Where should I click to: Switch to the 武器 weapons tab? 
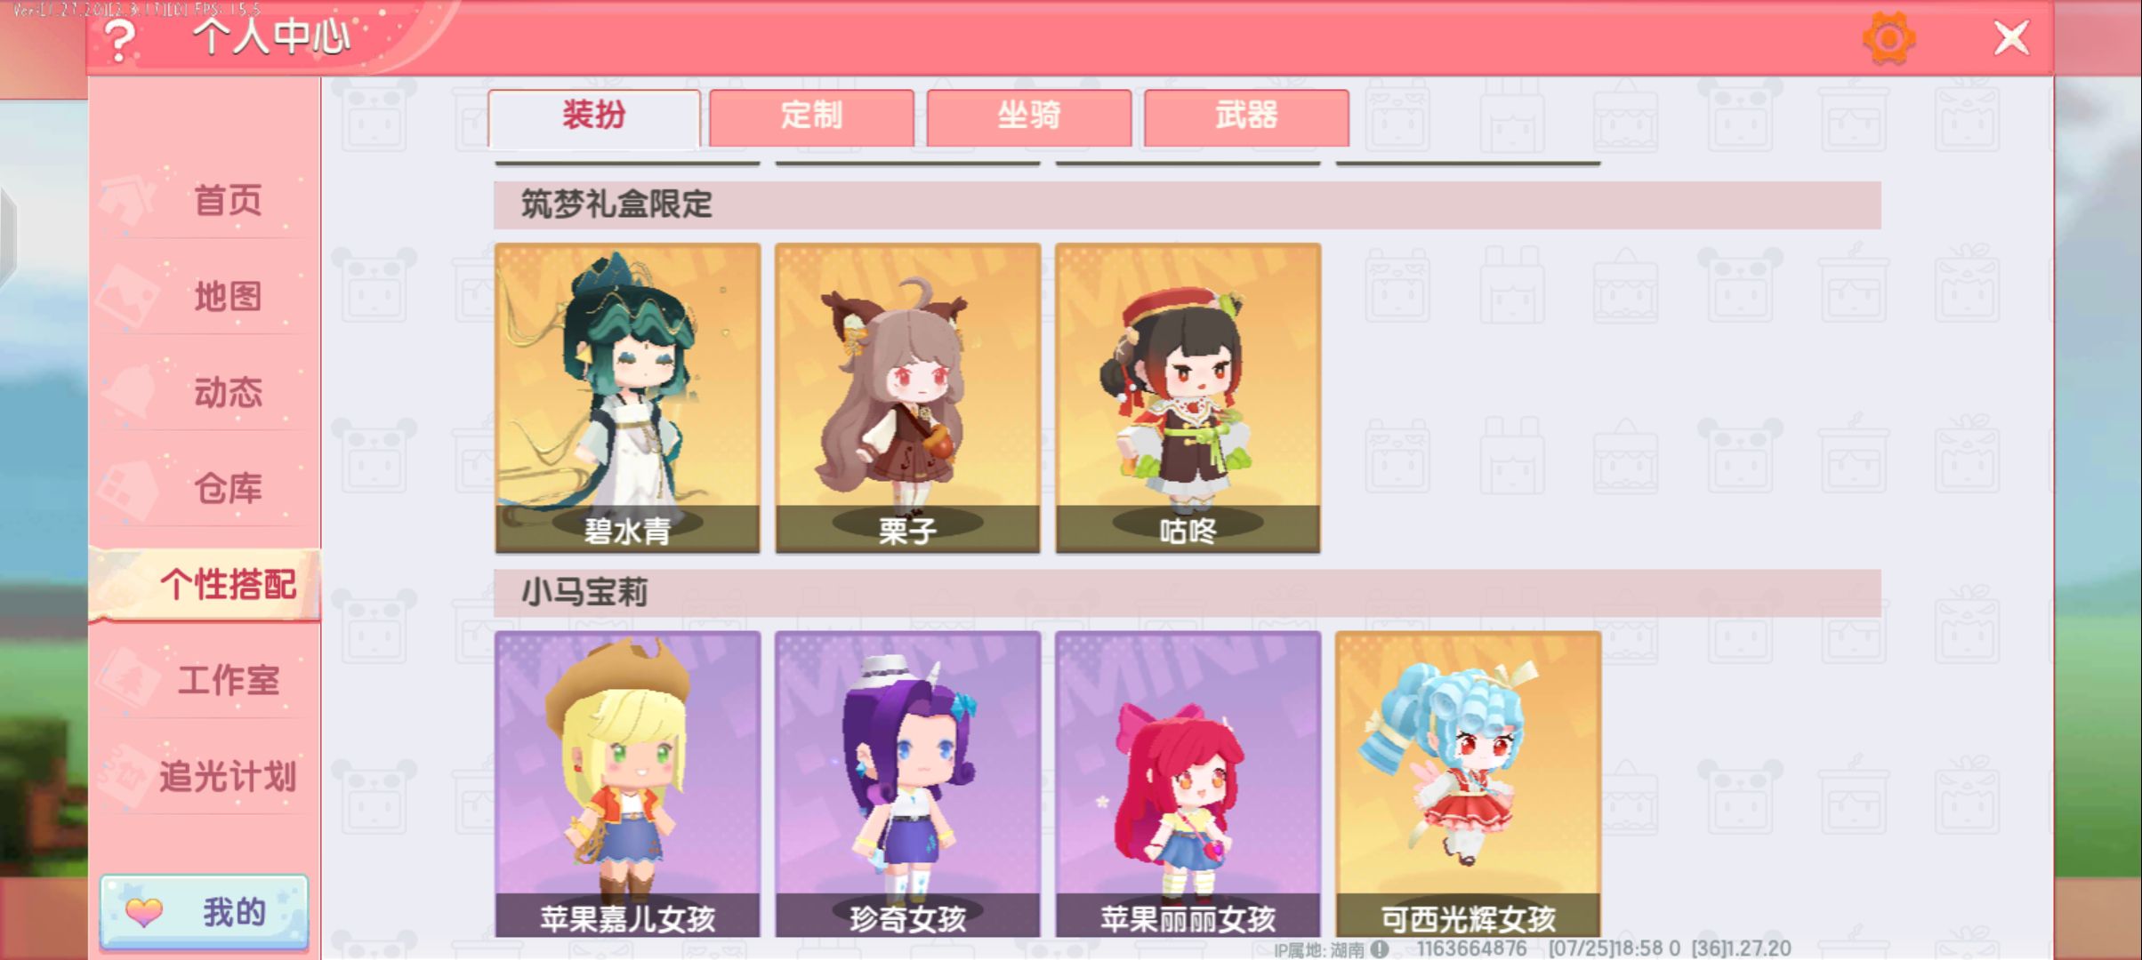1246,116
